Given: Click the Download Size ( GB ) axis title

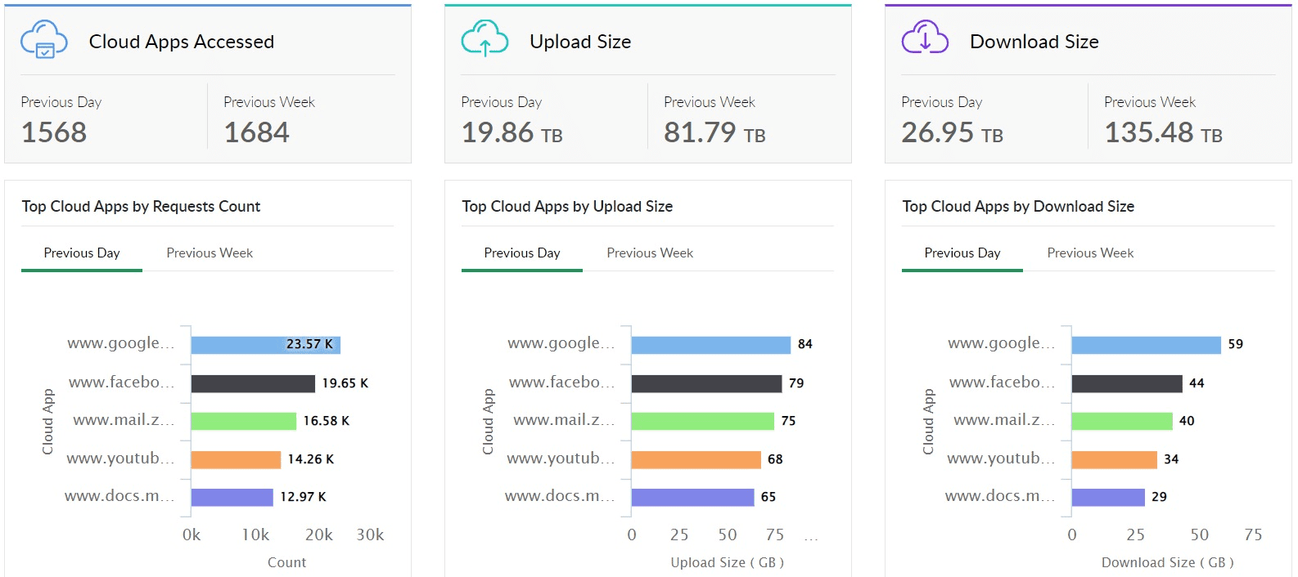Looking at the screenshot, I should point(1168,562).
